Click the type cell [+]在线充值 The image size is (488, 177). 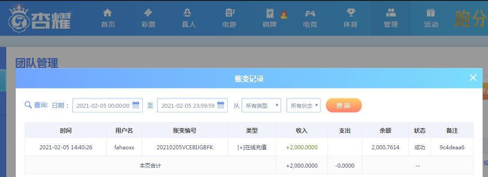[x=252, y=147]
